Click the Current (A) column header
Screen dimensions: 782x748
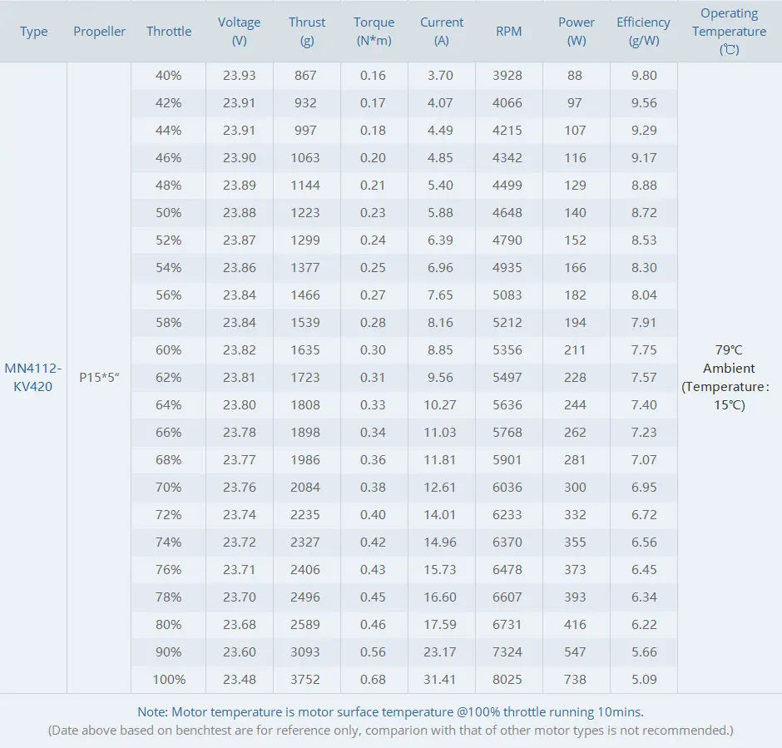[x=442, y=32]
